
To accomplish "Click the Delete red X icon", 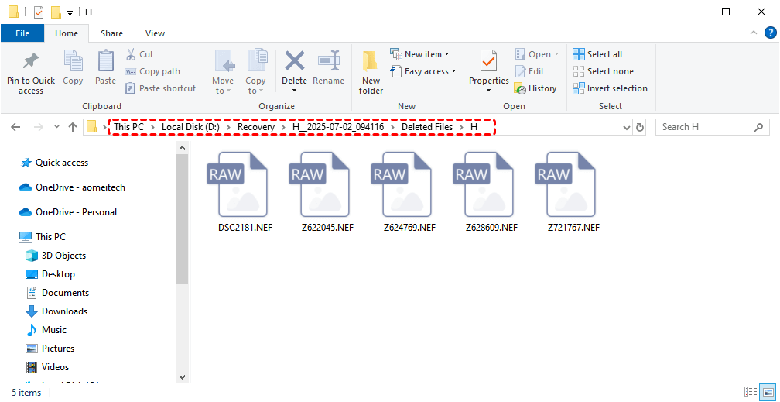I will click(x=294, y=61).
